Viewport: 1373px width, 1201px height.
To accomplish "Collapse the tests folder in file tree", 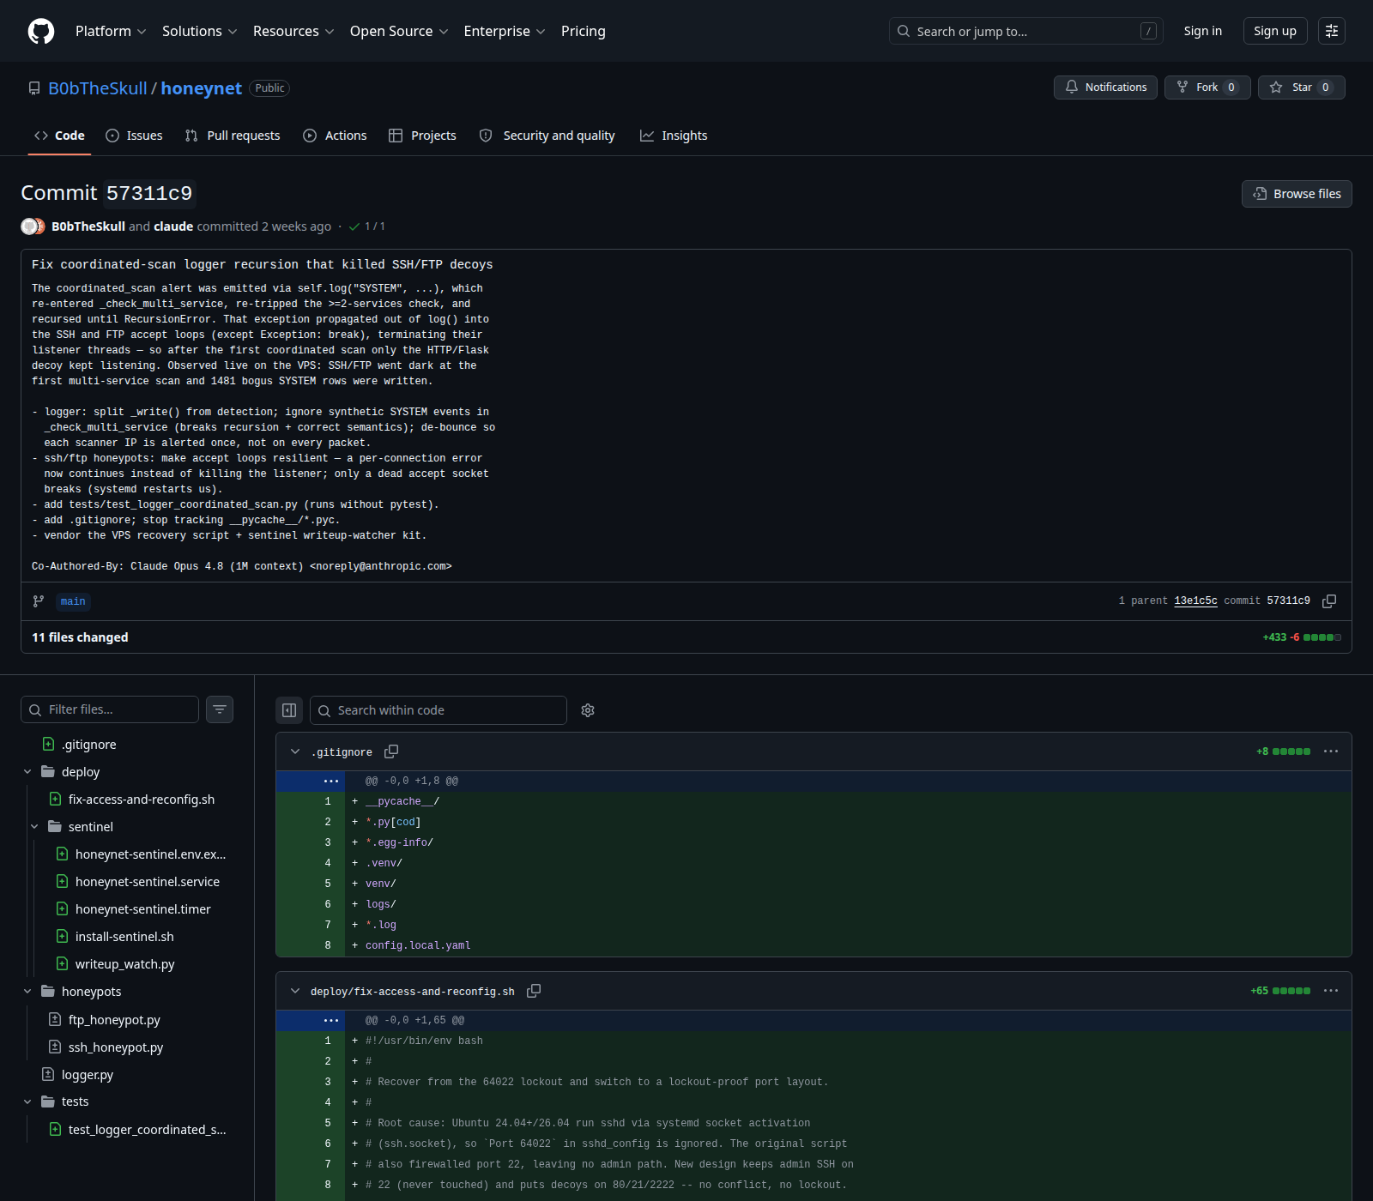I will coord(27,1101).
